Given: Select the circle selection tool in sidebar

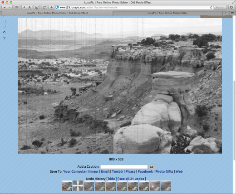Looking at the screenshot, I should [x=5, y=26].
